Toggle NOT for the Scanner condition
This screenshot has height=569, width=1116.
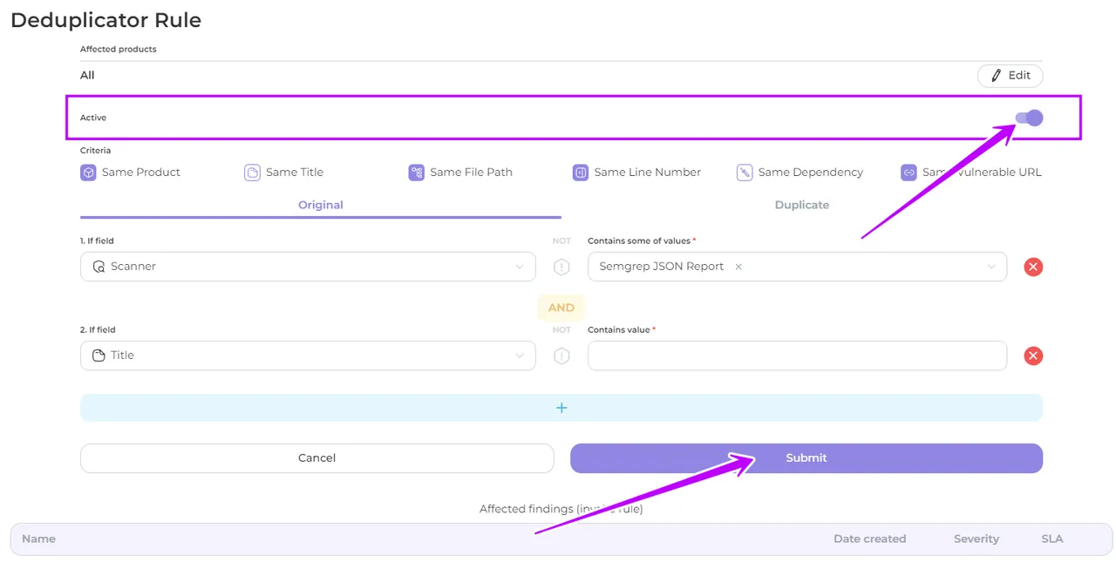pos(561,267)
